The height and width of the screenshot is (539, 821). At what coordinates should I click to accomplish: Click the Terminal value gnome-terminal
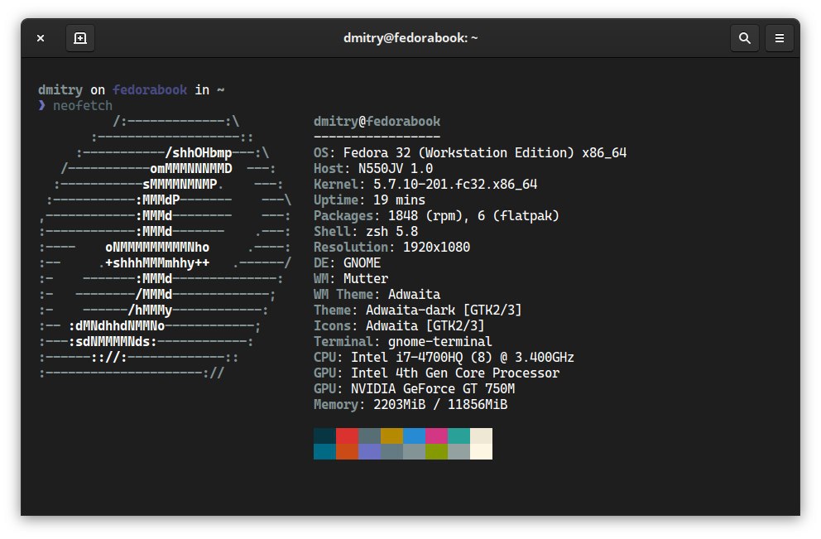point(439,341)
